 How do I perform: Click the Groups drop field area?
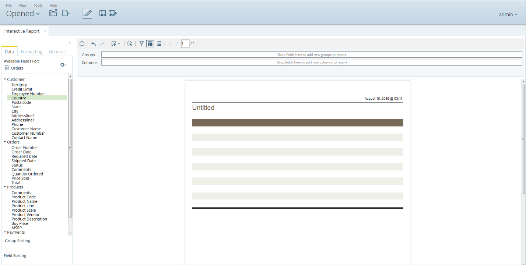click(x=312, y=54)
